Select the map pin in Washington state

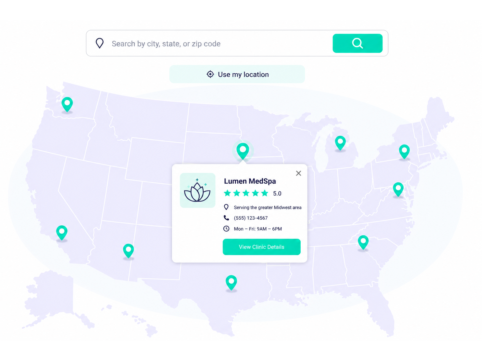click(x=67, y=104)
